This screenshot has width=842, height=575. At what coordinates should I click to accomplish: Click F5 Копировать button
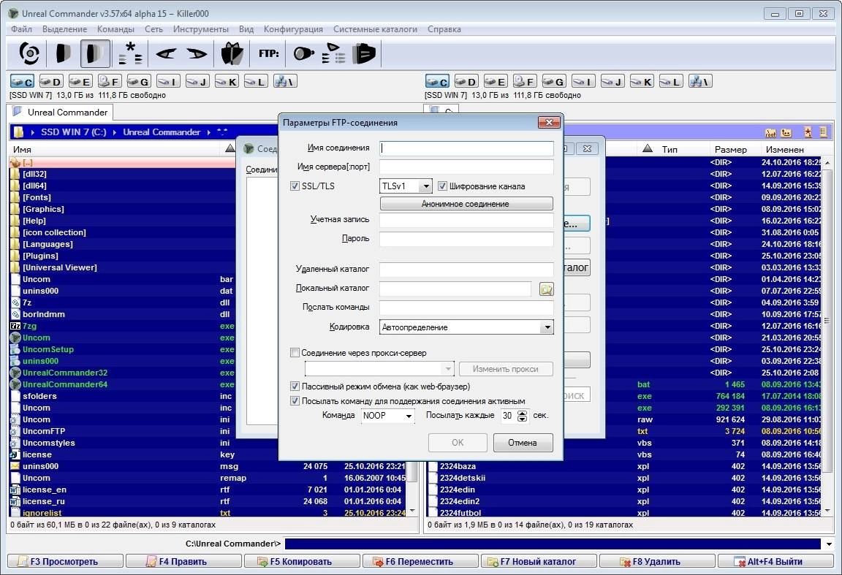(x=302, y=562)
